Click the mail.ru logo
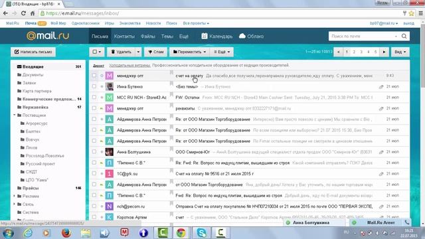The image size is (425, 239). click(48, 36)
